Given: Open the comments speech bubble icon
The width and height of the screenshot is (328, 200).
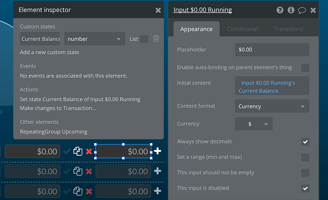Looking at the screenshot, I should pyautogui.click(x=301, y=10).
